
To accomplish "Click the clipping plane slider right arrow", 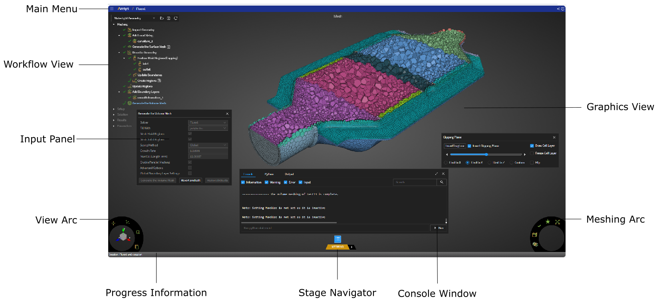I will coord(525,154).
